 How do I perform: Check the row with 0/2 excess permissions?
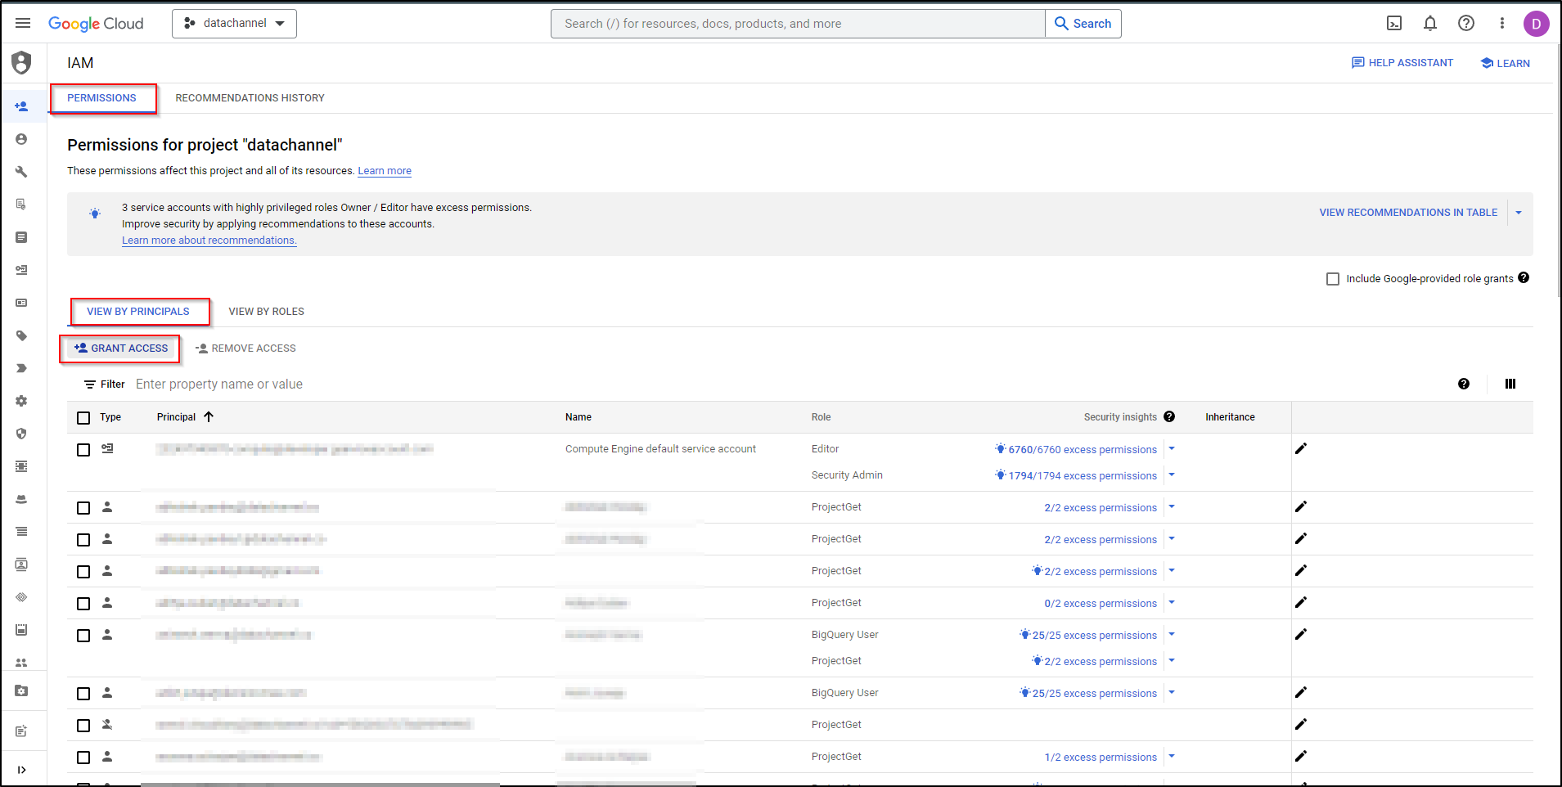[83, 604]
